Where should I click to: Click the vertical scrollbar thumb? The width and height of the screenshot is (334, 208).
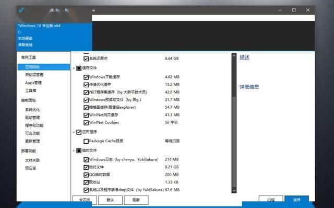tap(234, 142)
